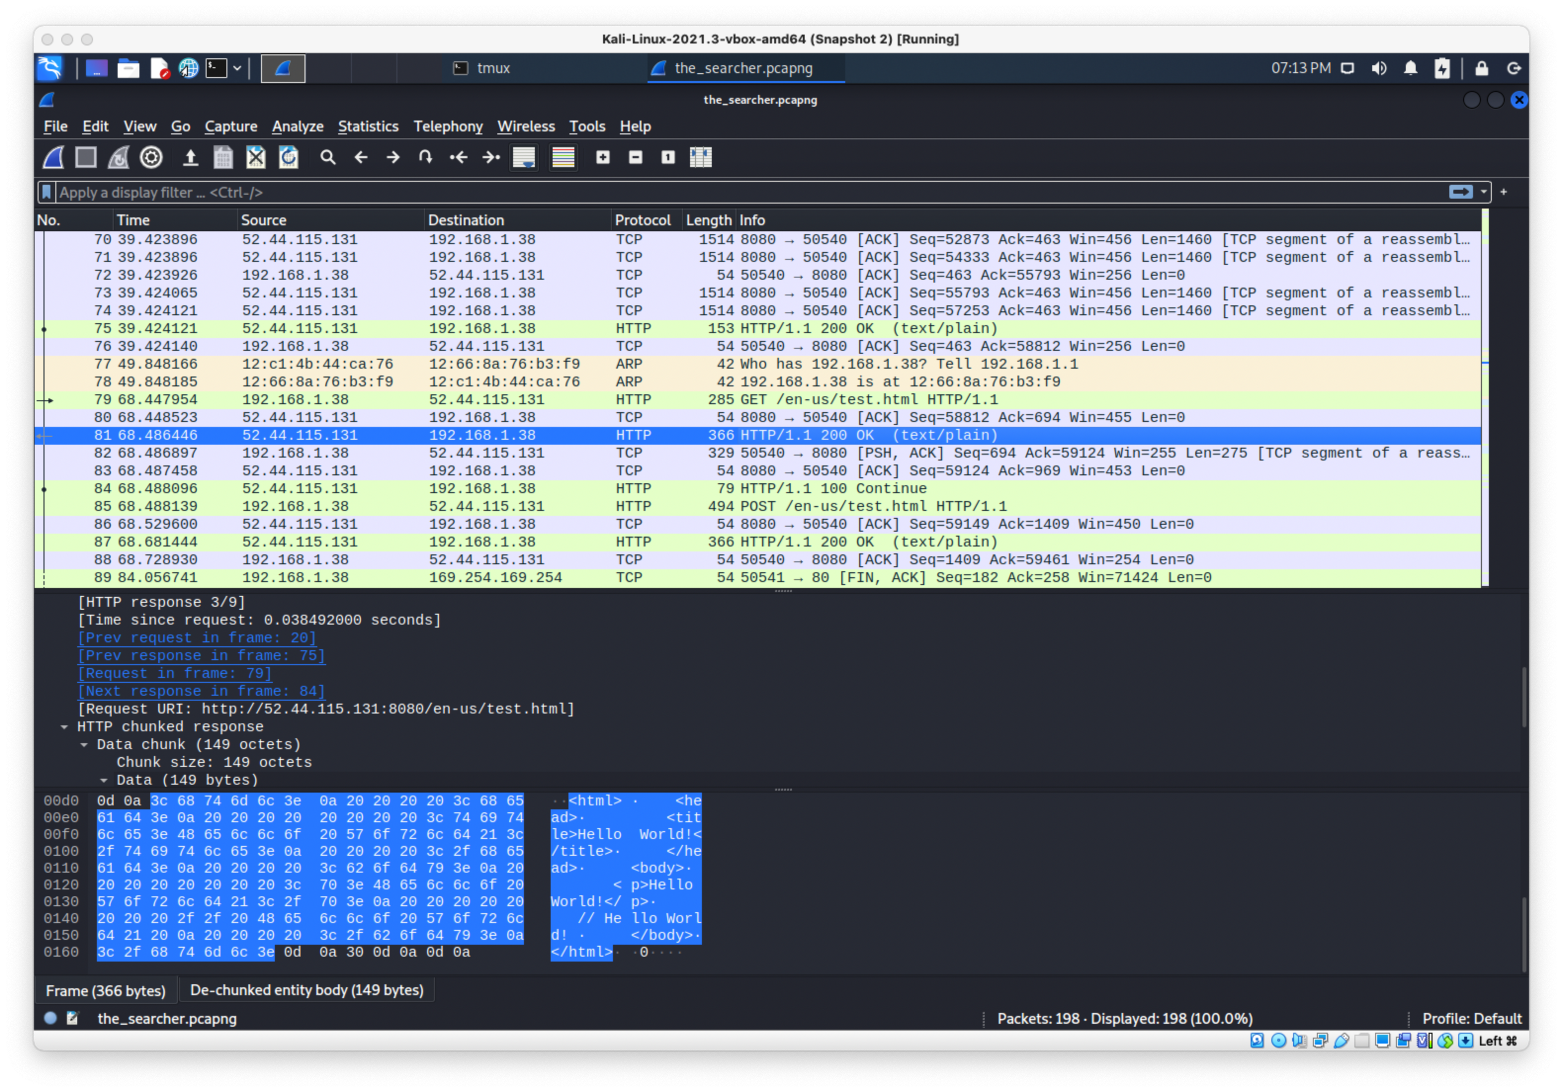Click the lock screen padlock icon

point(1481,68)
